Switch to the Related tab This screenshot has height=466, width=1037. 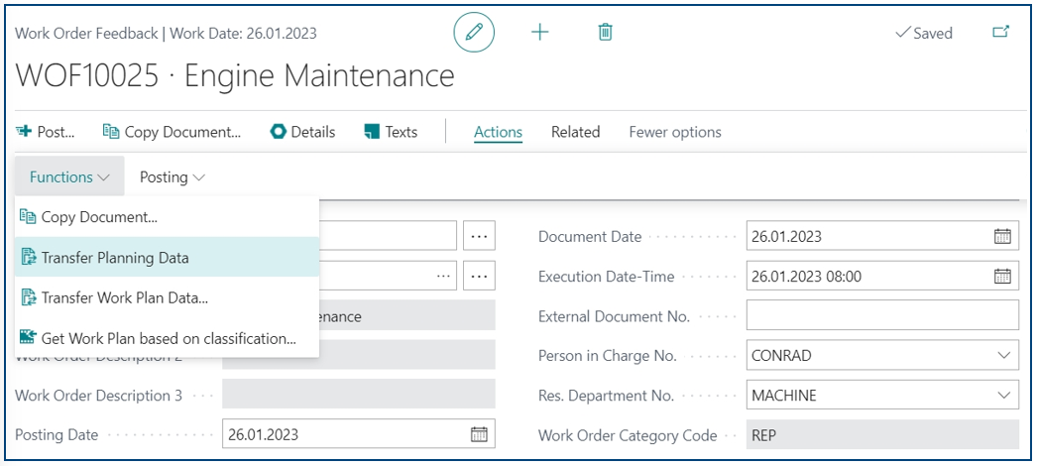[x=575, y=132]
